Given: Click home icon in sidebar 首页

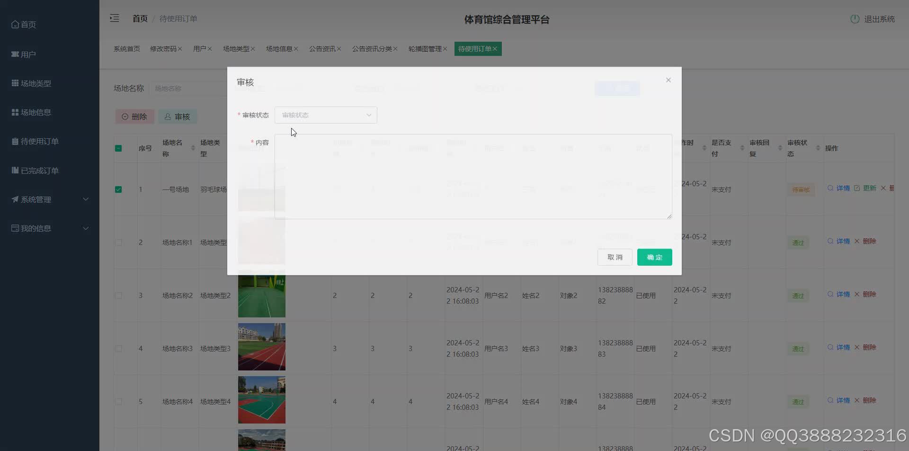Looking at the screenshot, I should click(15, 24).
